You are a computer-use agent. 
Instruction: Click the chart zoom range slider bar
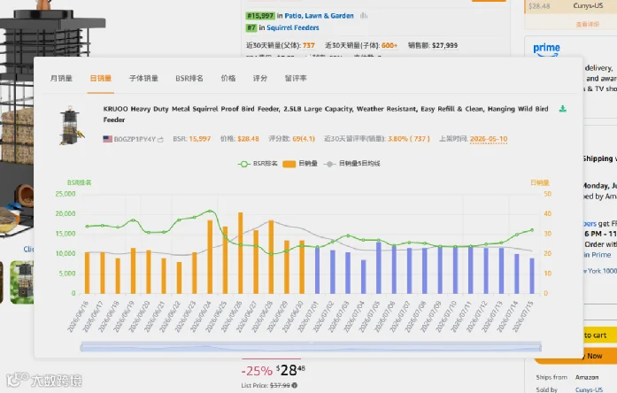(311, 347)
